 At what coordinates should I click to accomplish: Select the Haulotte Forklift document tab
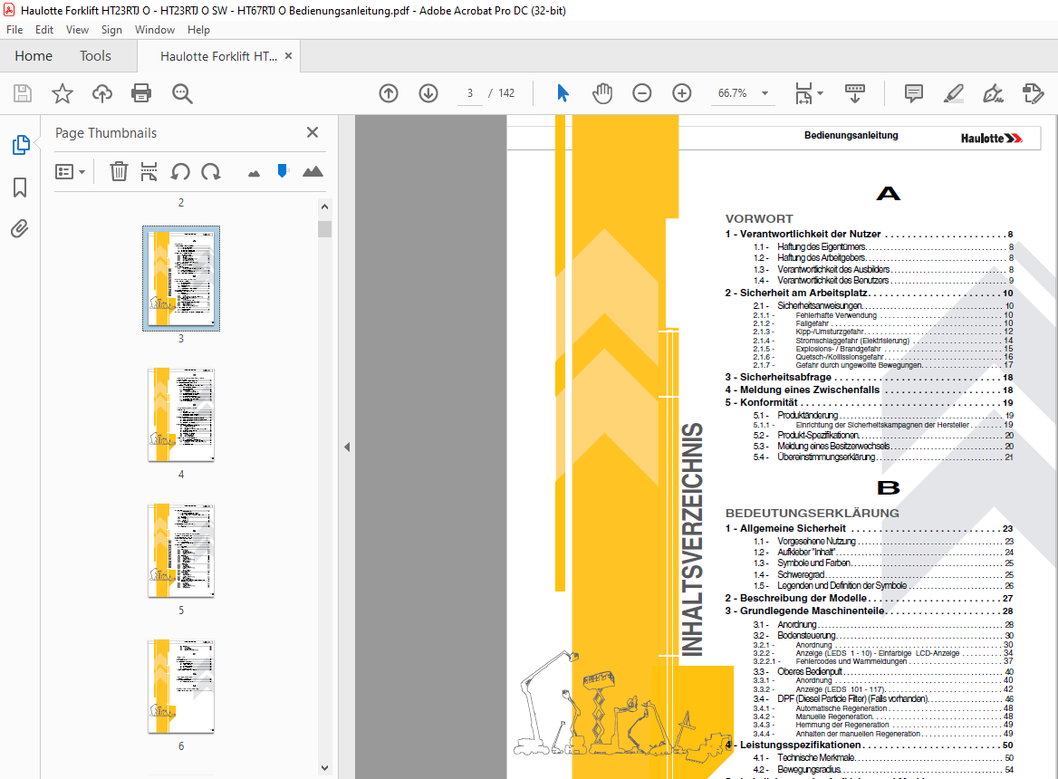tap(218, 56)
